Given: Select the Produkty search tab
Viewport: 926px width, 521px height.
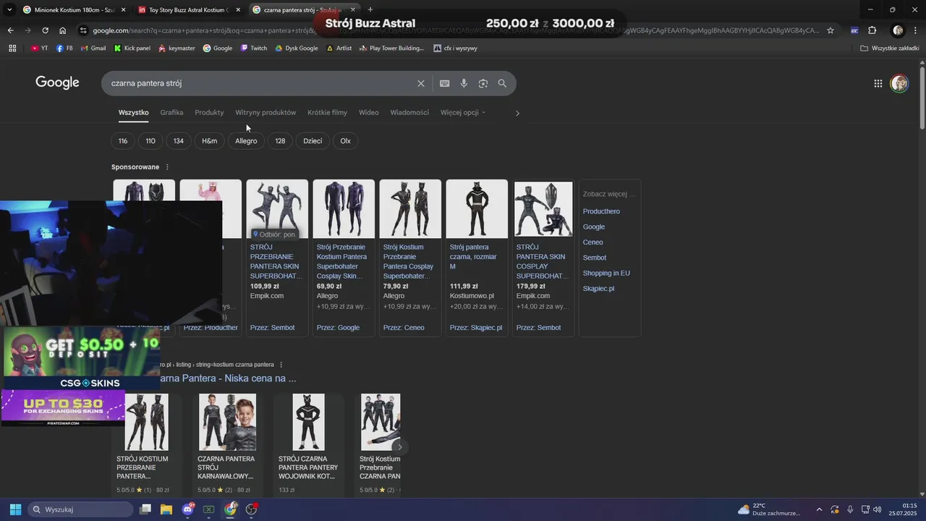Looking at the screenshot, I should (209, 113).
